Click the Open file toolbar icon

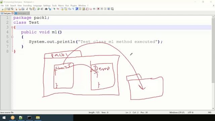pyautogui.click(x=5, y=9)
